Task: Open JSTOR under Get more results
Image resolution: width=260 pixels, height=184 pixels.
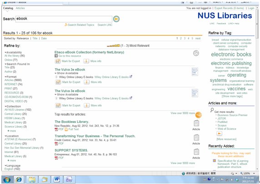Action: click(222, 118)
